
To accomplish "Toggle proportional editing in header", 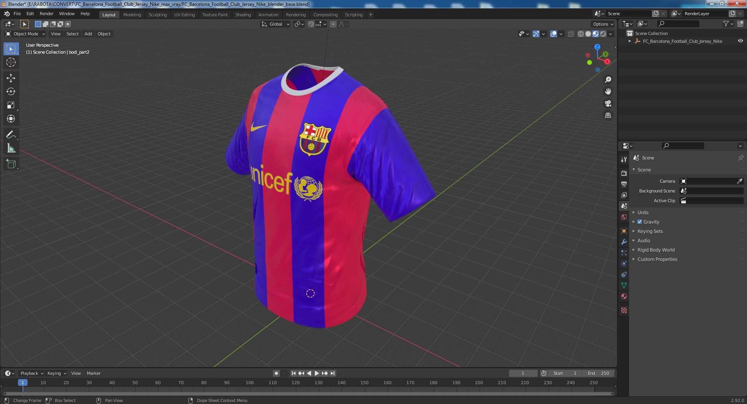I will [333, 24].
